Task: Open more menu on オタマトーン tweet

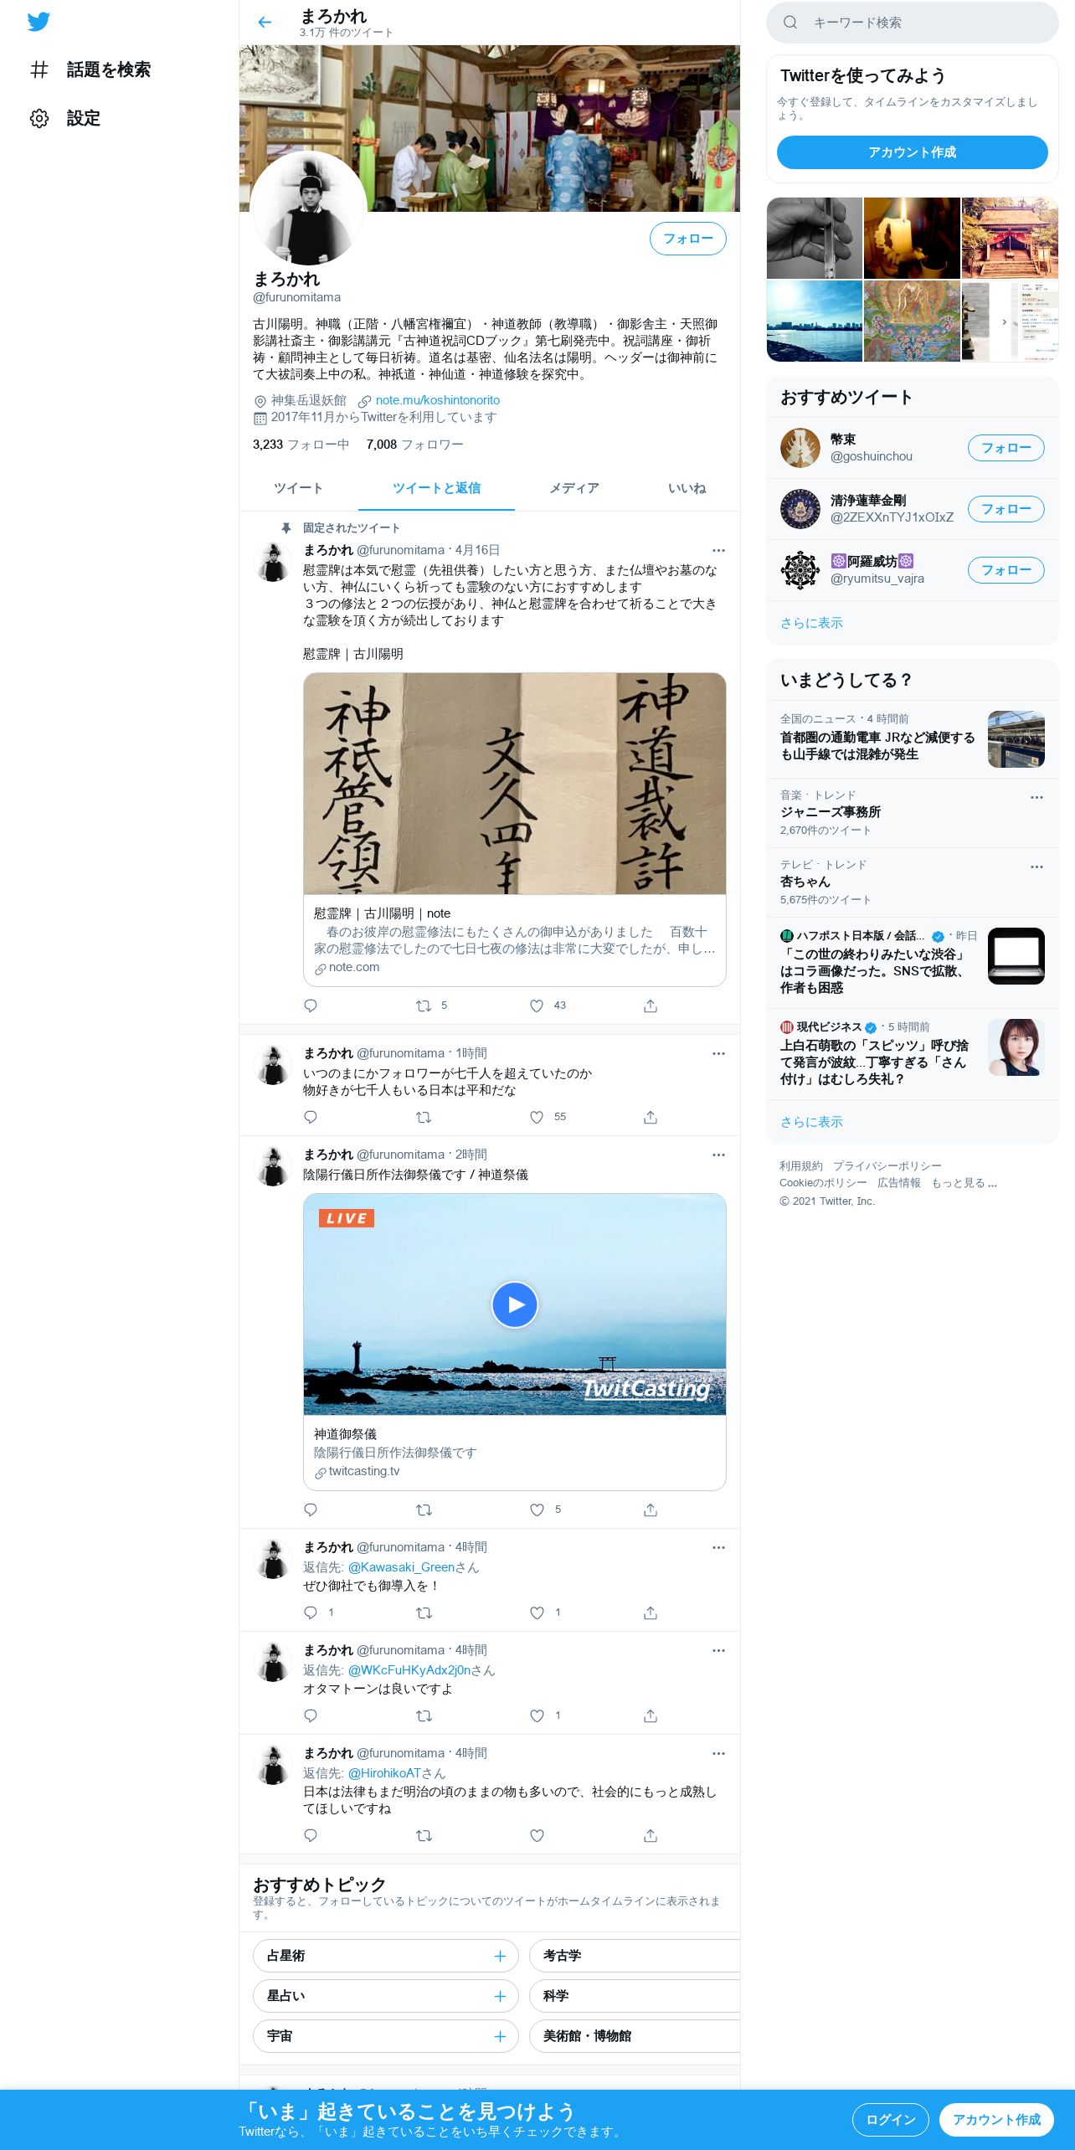Action: click(x=718, y=1650)
